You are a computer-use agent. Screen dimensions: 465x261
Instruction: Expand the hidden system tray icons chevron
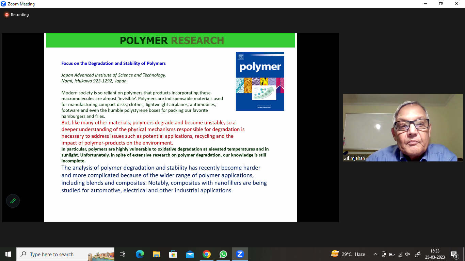[375, 254]
